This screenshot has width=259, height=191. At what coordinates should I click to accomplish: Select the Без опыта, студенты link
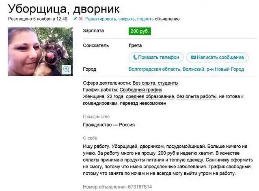coord(155,83)
